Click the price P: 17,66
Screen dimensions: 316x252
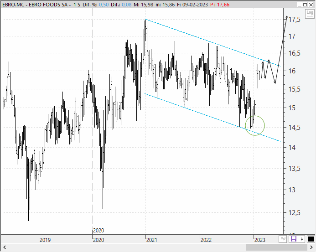point(220,5)
